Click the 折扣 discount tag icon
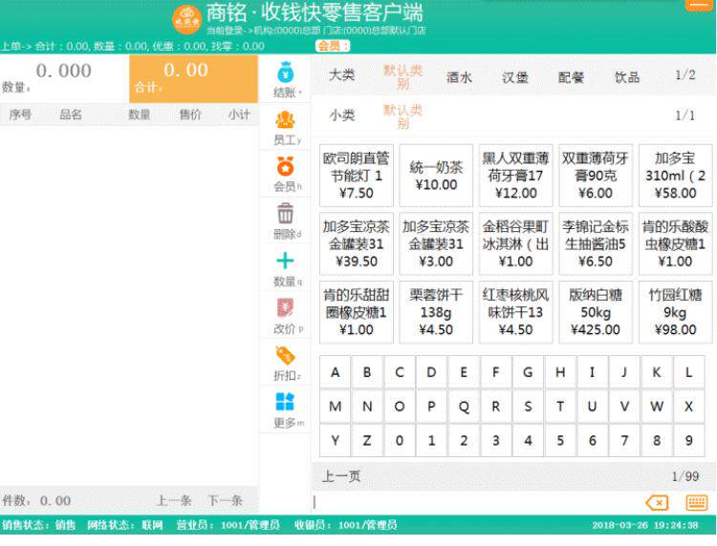 (x=285, y=355)
